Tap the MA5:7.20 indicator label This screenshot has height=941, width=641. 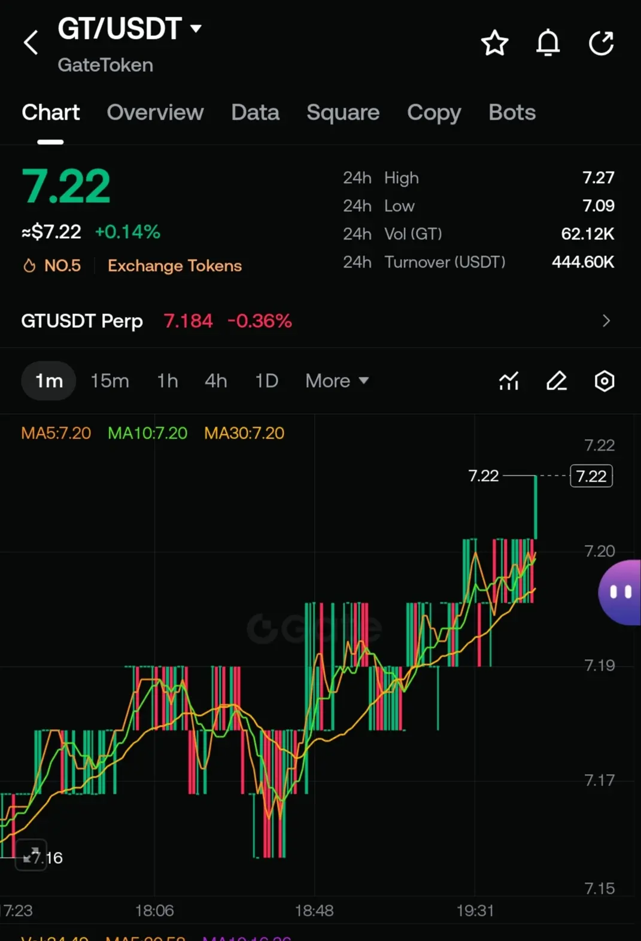(x=56, y=433)
